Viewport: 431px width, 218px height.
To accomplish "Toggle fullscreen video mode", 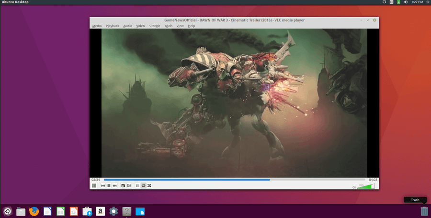I will point(123,186).
